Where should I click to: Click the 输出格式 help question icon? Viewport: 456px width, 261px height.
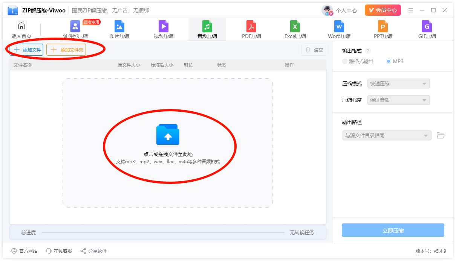point(368,51)
